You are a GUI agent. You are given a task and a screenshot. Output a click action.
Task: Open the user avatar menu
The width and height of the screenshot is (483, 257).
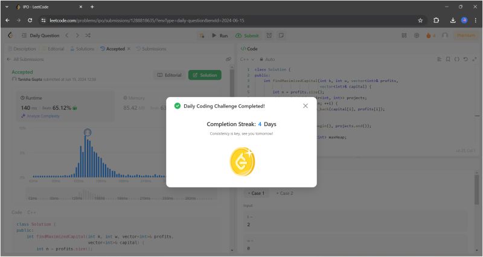[444, 36]
